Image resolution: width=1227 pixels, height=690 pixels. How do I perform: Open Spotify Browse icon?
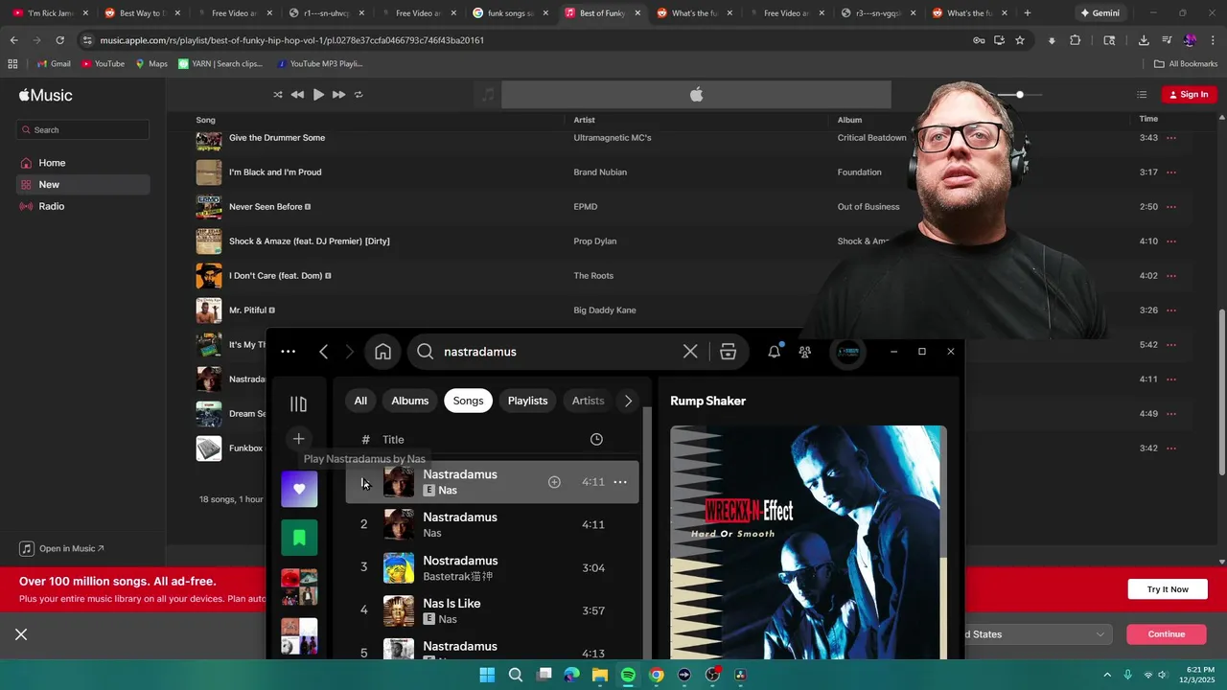[x=729, y=352]
